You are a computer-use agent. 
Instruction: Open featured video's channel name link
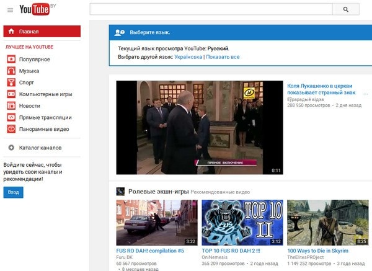click(x=305, y=99)
